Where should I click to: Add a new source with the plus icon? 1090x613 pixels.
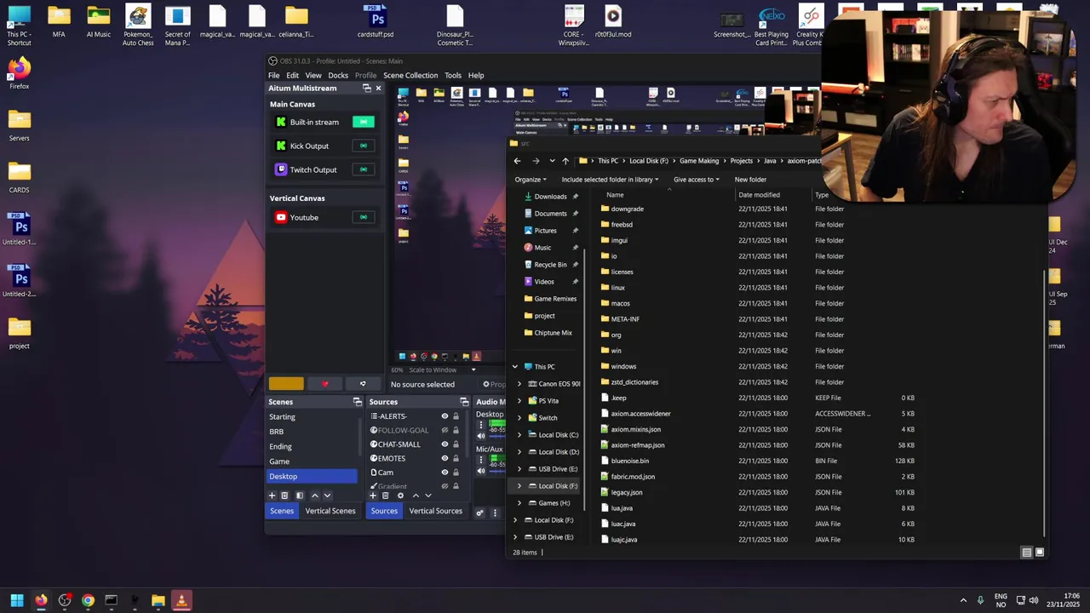(x=372, y=496)
